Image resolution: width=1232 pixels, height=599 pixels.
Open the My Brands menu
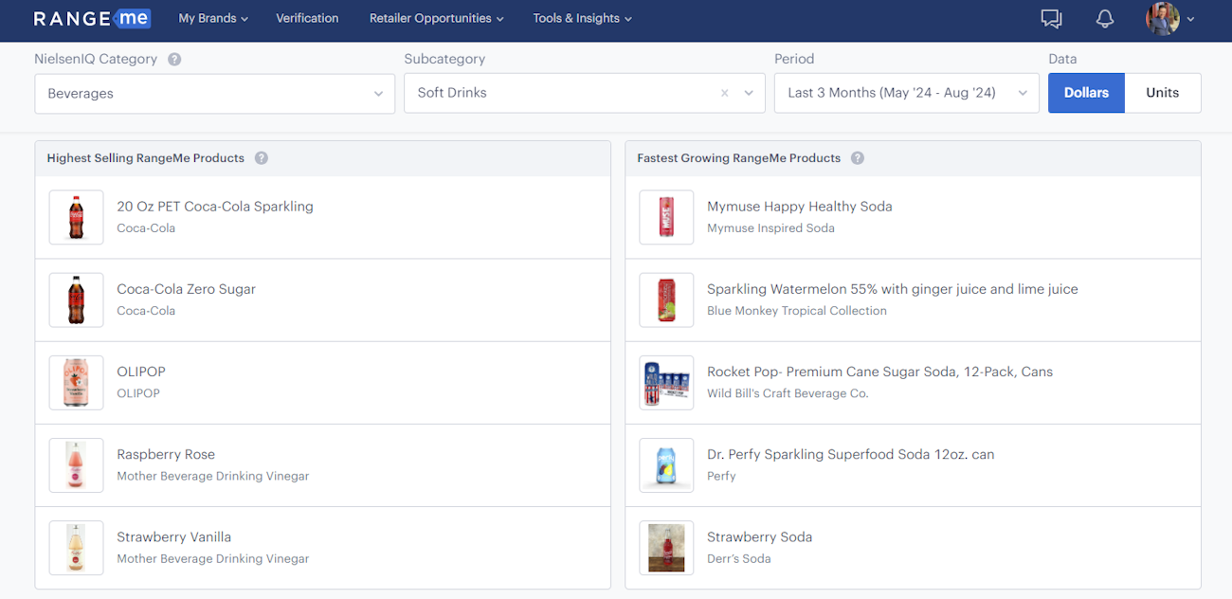click(213, 18)
